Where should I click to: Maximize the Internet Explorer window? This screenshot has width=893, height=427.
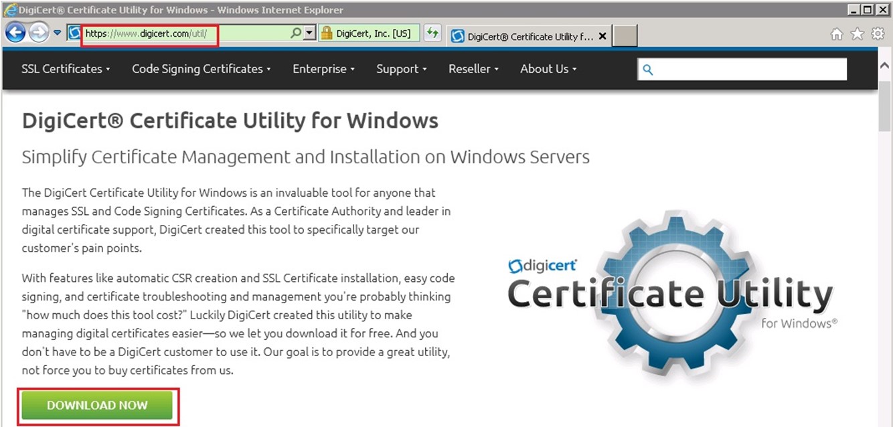tap(868, 9)
